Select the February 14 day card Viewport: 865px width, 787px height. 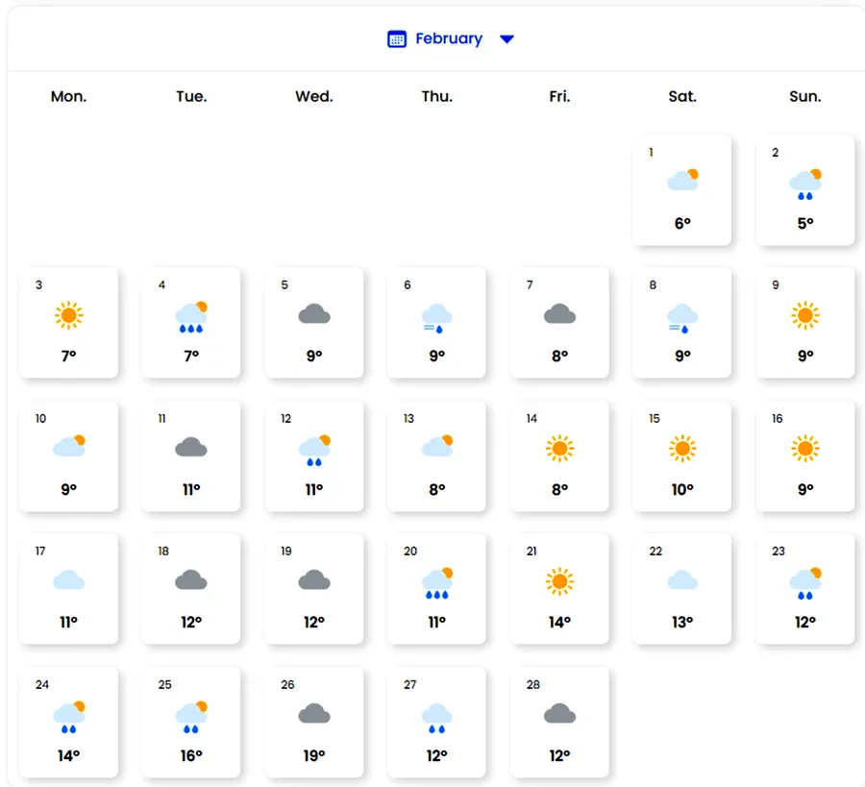pyautogui.click(x=559, y=455)
